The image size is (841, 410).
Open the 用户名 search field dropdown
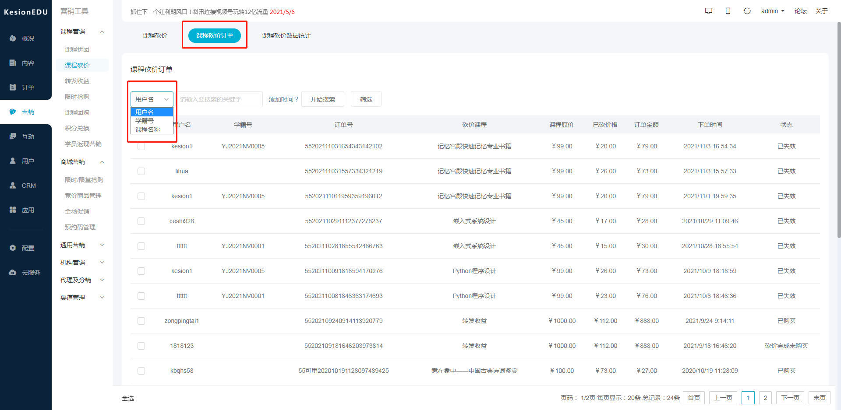[x=152, y=99]
